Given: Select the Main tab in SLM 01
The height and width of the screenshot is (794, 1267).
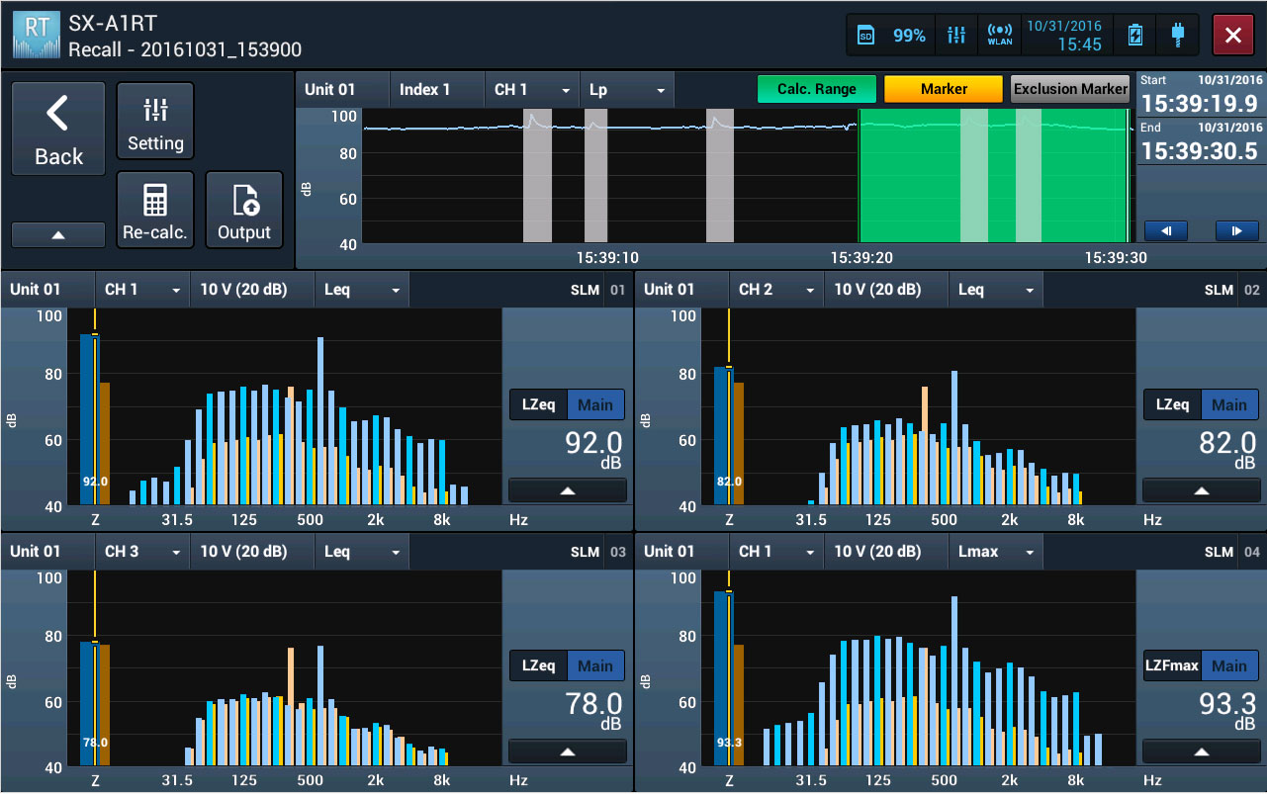Looking at the screenshot, I should pos(595,404).
